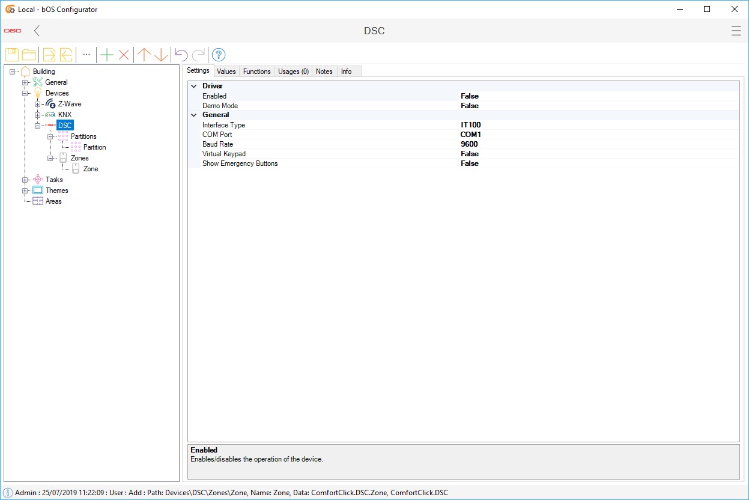Viewport: 749px width, 500px height.
Task: Move node up with orange up arrow
Action: tap(144, 55)
